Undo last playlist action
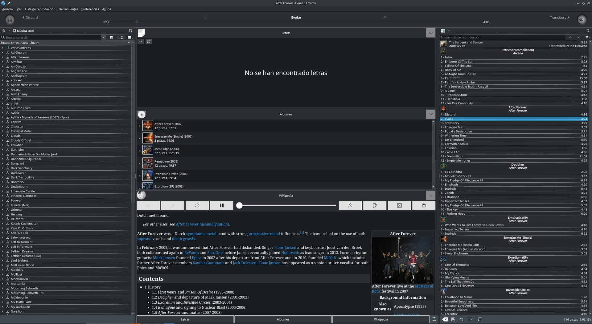Screen dimensions: 592x324 [462, 319]
